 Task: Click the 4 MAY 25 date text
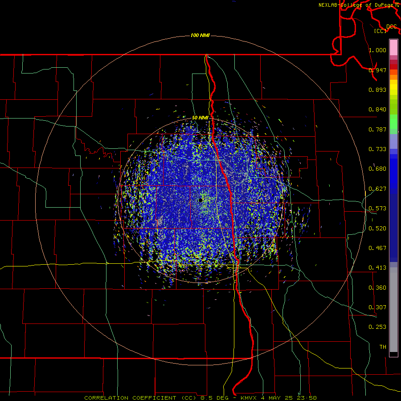pyautogui.click(x=277, y=398)
